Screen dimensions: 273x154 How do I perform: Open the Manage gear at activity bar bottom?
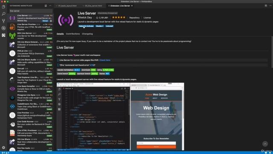pyautogui.click(x=3, y=148)
